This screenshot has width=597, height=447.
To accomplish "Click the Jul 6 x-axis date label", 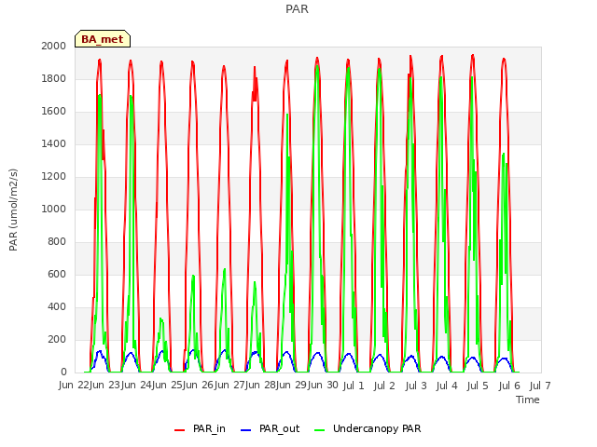I will 509,386.
